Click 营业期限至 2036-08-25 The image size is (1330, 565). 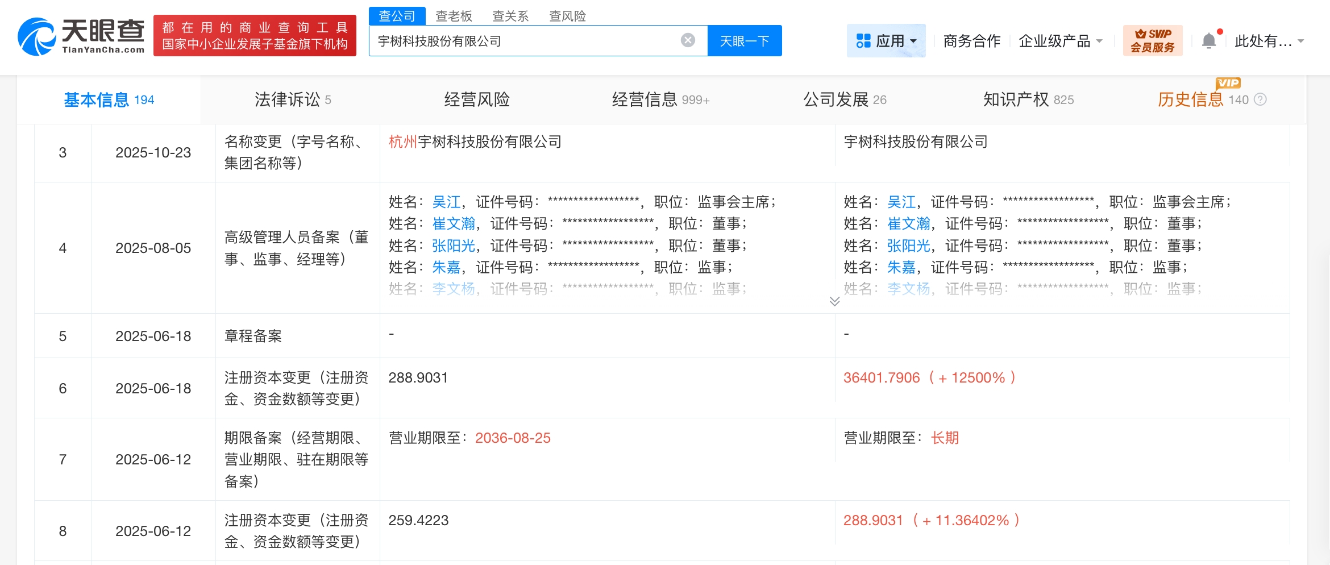pos(469,438)
